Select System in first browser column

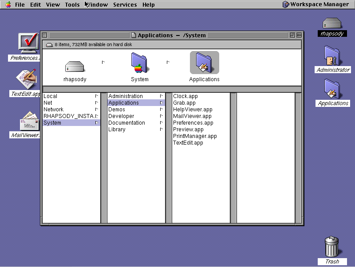71,123
